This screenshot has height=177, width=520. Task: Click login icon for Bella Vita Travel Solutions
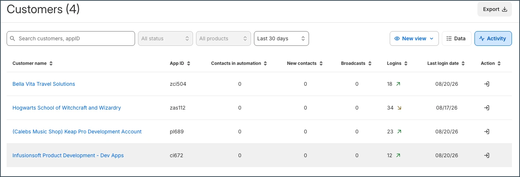point(487,84)
